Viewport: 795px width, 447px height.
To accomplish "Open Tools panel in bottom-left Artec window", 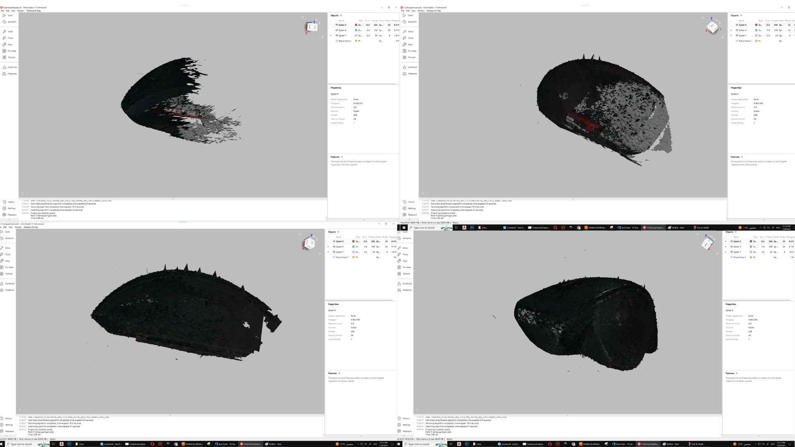I will pyautogui.click(x=5, y=255).
